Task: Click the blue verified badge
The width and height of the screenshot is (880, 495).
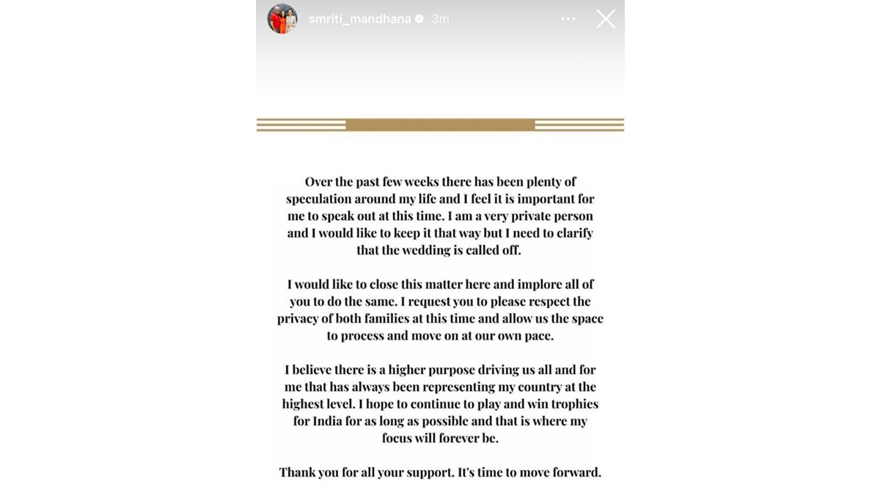Action: click(419, 19)
